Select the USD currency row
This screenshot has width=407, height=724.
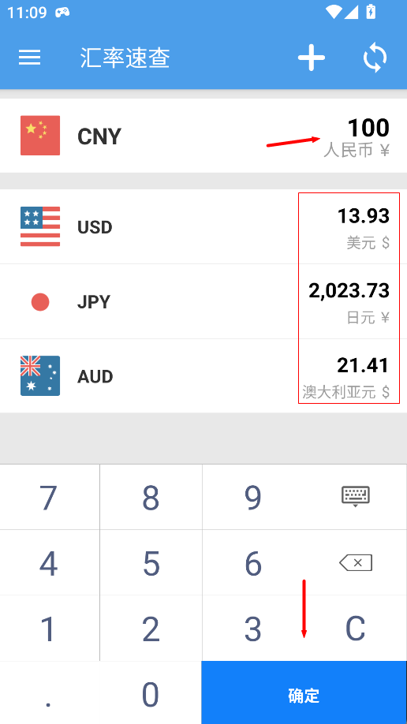(203, 226)
